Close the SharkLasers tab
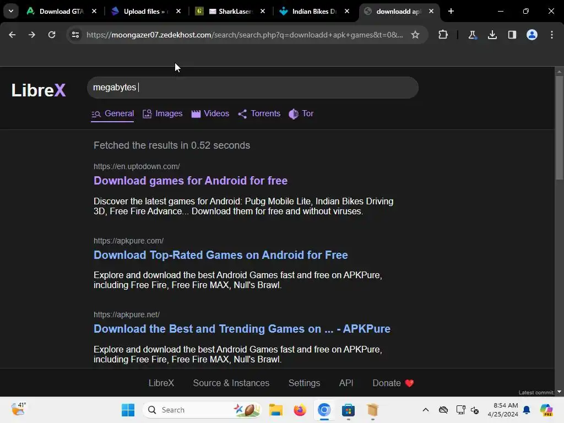This screenshot has height=423, width=564. click(x=263, y=11)
